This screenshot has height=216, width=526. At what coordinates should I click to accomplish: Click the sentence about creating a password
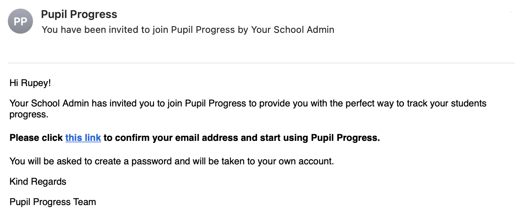pos(172,161)
